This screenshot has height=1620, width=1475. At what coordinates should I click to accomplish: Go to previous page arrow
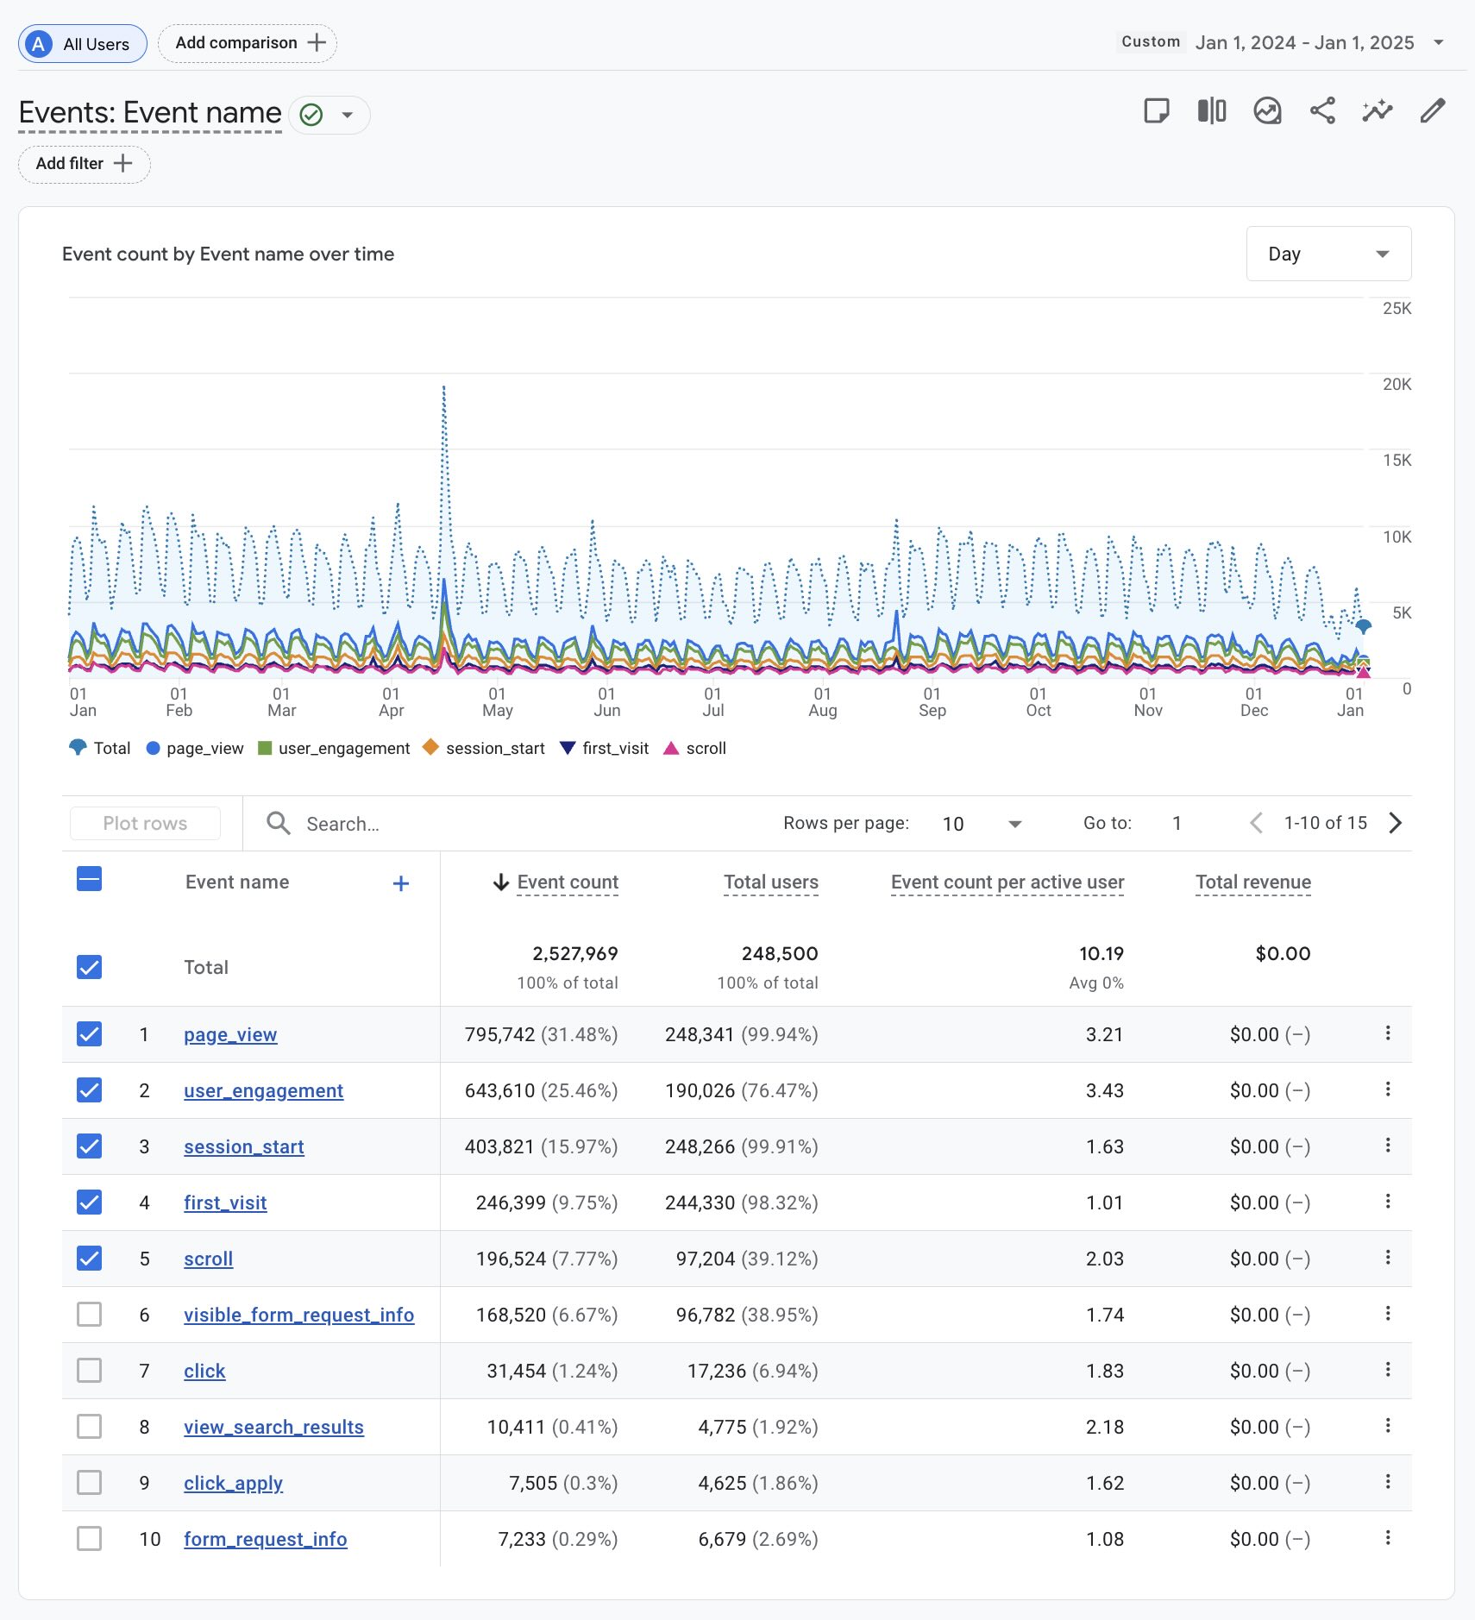[1256, 823]
